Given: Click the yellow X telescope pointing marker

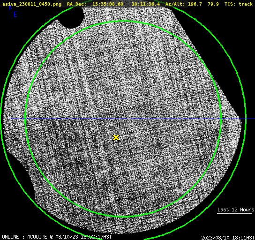Looking at the screenshot, I should click(116, 137).
